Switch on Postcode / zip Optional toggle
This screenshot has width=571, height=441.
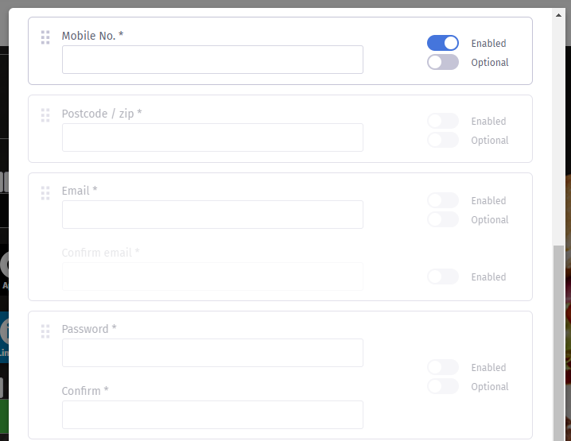click(443, 140)
